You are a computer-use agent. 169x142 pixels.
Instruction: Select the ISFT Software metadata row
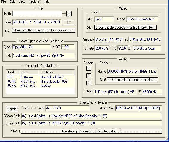(41, 77)
